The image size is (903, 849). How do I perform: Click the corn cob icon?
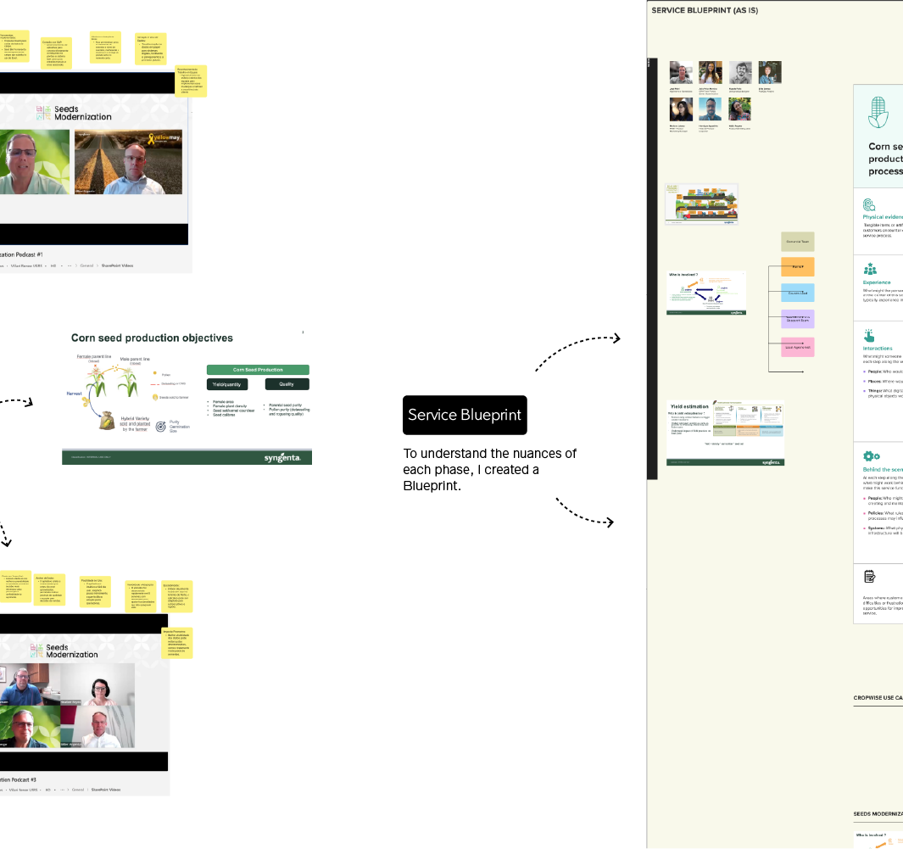(x=879, y=111)
